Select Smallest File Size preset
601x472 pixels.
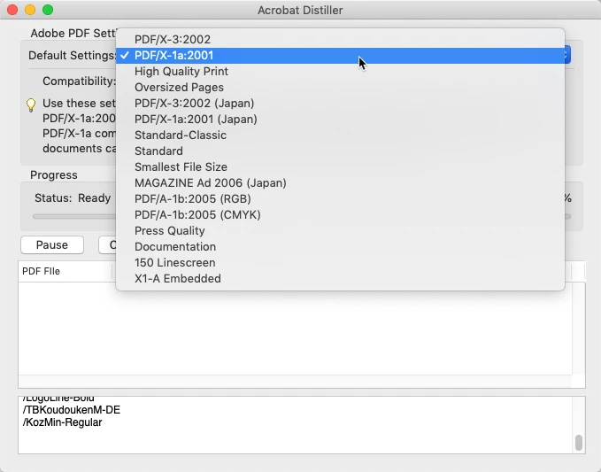tap(340, 167)
